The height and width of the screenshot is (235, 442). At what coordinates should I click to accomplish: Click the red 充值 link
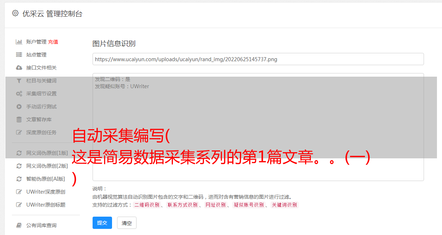click(53, 42)
